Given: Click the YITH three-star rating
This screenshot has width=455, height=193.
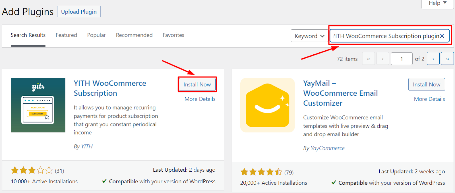Looking at the screenshot, I should [x=32, y=171].
